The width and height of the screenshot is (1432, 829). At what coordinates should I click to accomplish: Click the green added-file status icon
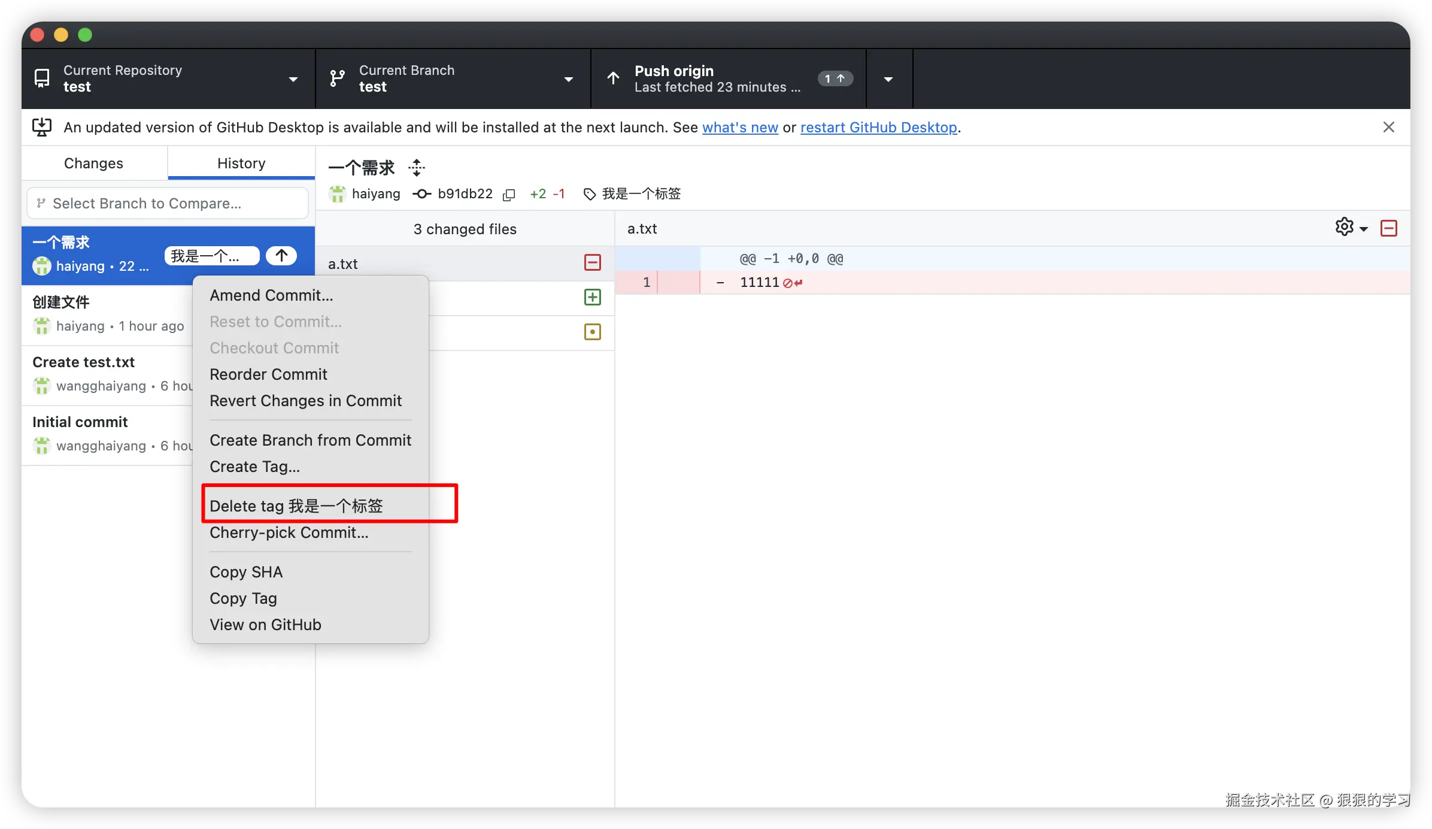click(592, 297)
